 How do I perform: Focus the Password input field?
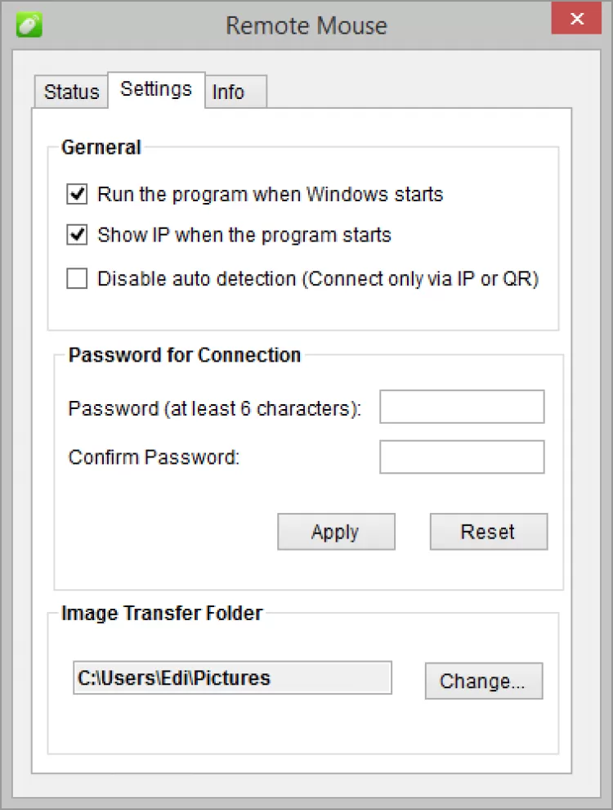(x=462, y=407)
